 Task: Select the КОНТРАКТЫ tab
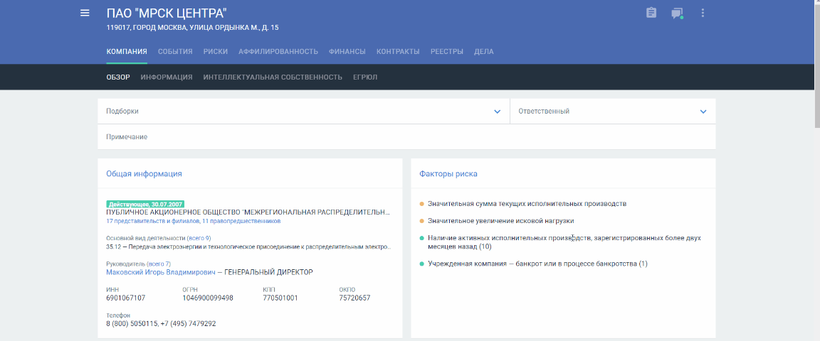point(398,52)
